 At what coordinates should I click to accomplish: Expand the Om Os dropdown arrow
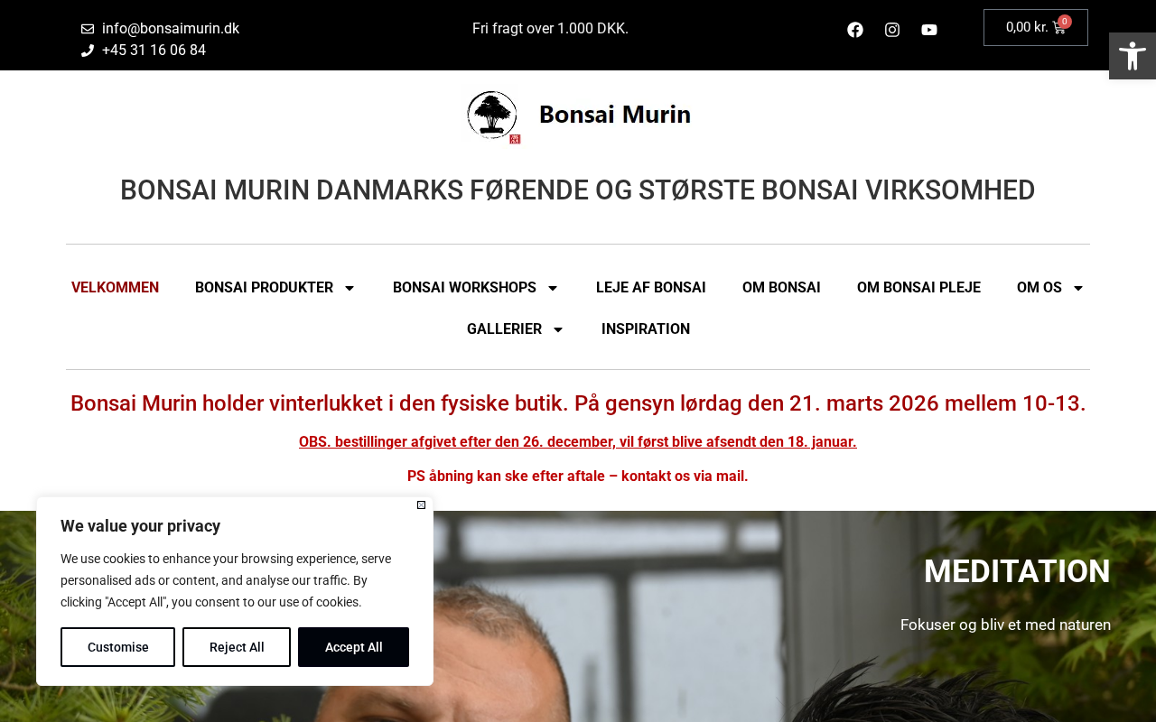pyautogui.click(x=1077, y=288)
